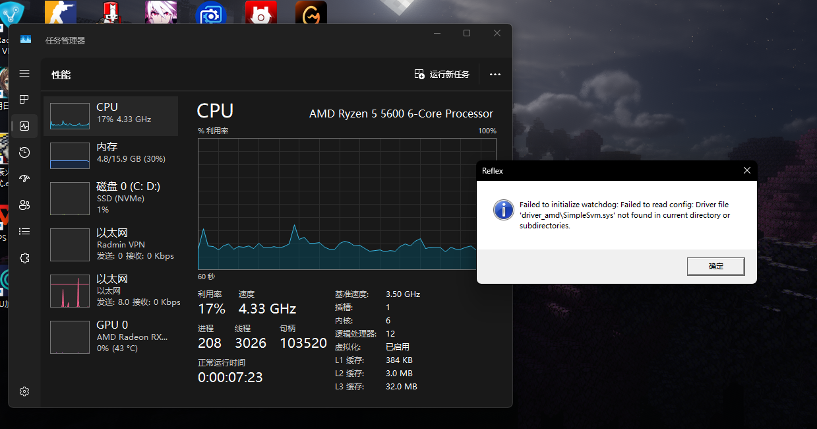Open the Users page icon in the sidebar
This screenshot has height=429, width=817.
tap(24, 205)
